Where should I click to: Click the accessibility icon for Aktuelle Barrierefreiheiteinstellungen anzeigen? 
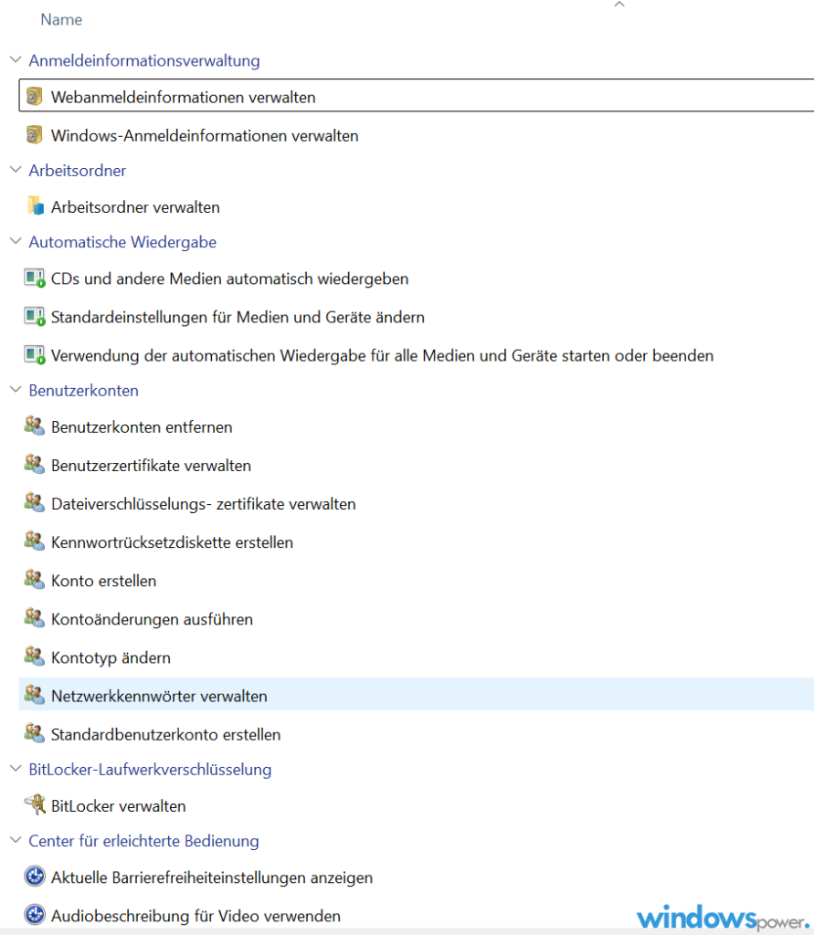pyautogui.click(x=35, y=877)
